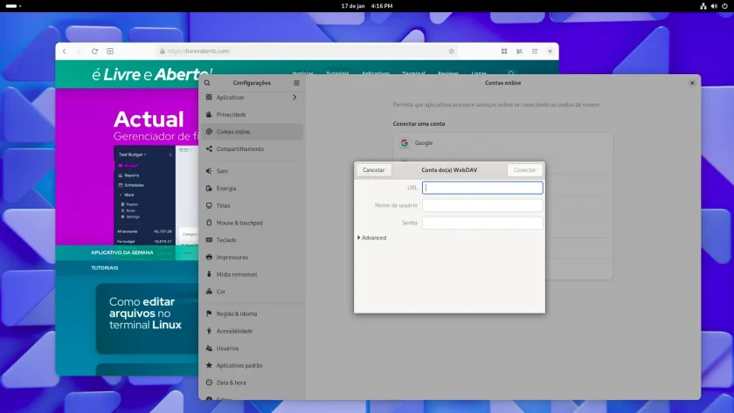734x413 pixels.
Task: Open Som settings
Action: point(252,171)
